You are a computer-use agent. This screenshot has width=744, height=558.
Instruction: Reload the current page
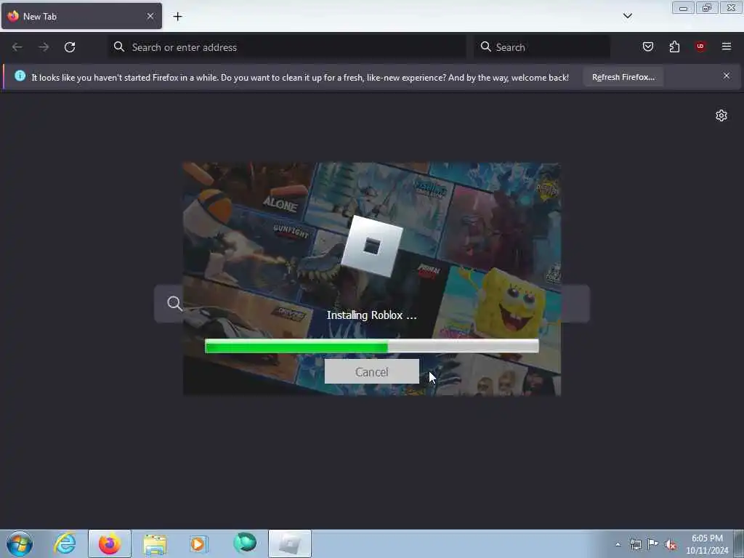pyautogui.click(x=70, y=47)
